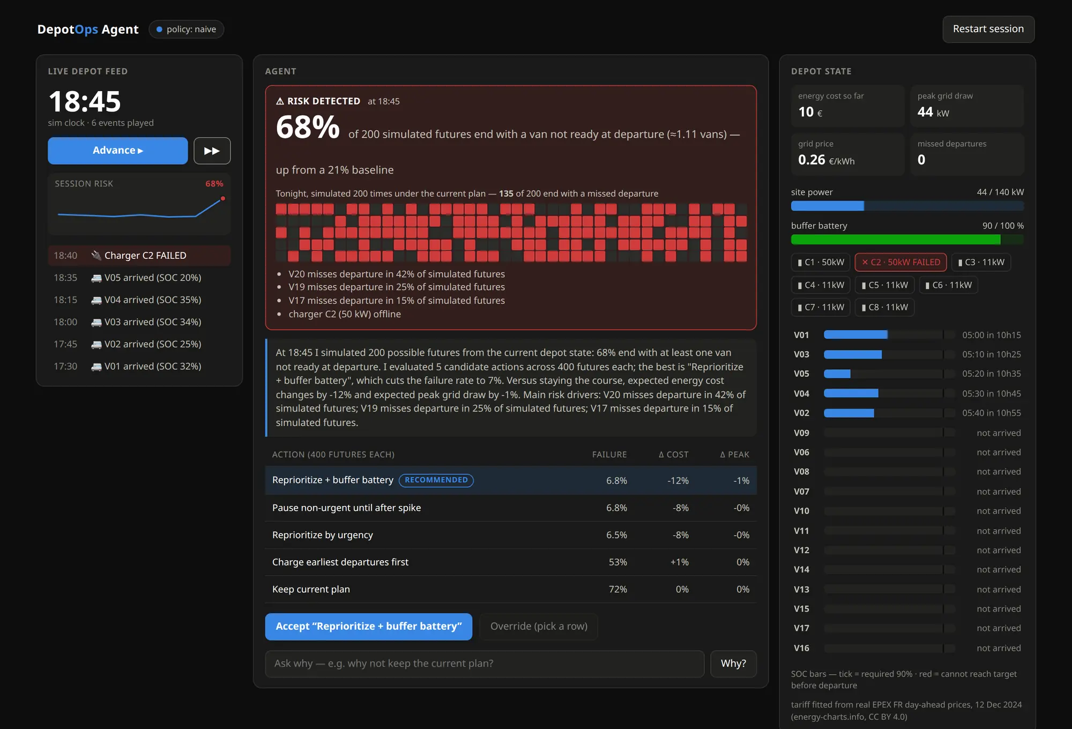Click the van icon for V04 arrived
The height and width of the screenshot is (729, 1072).
pos(96,300)
